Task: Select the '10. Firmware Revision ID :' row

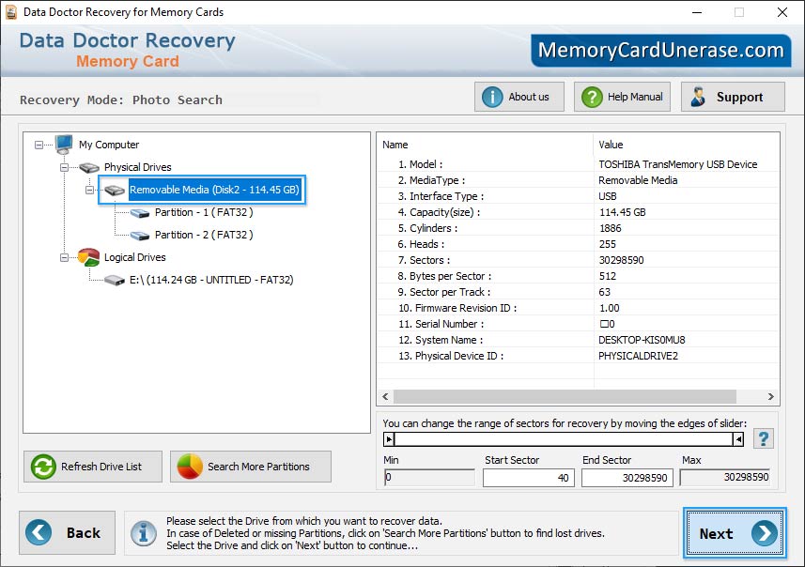Action: (x=578, y=308)
